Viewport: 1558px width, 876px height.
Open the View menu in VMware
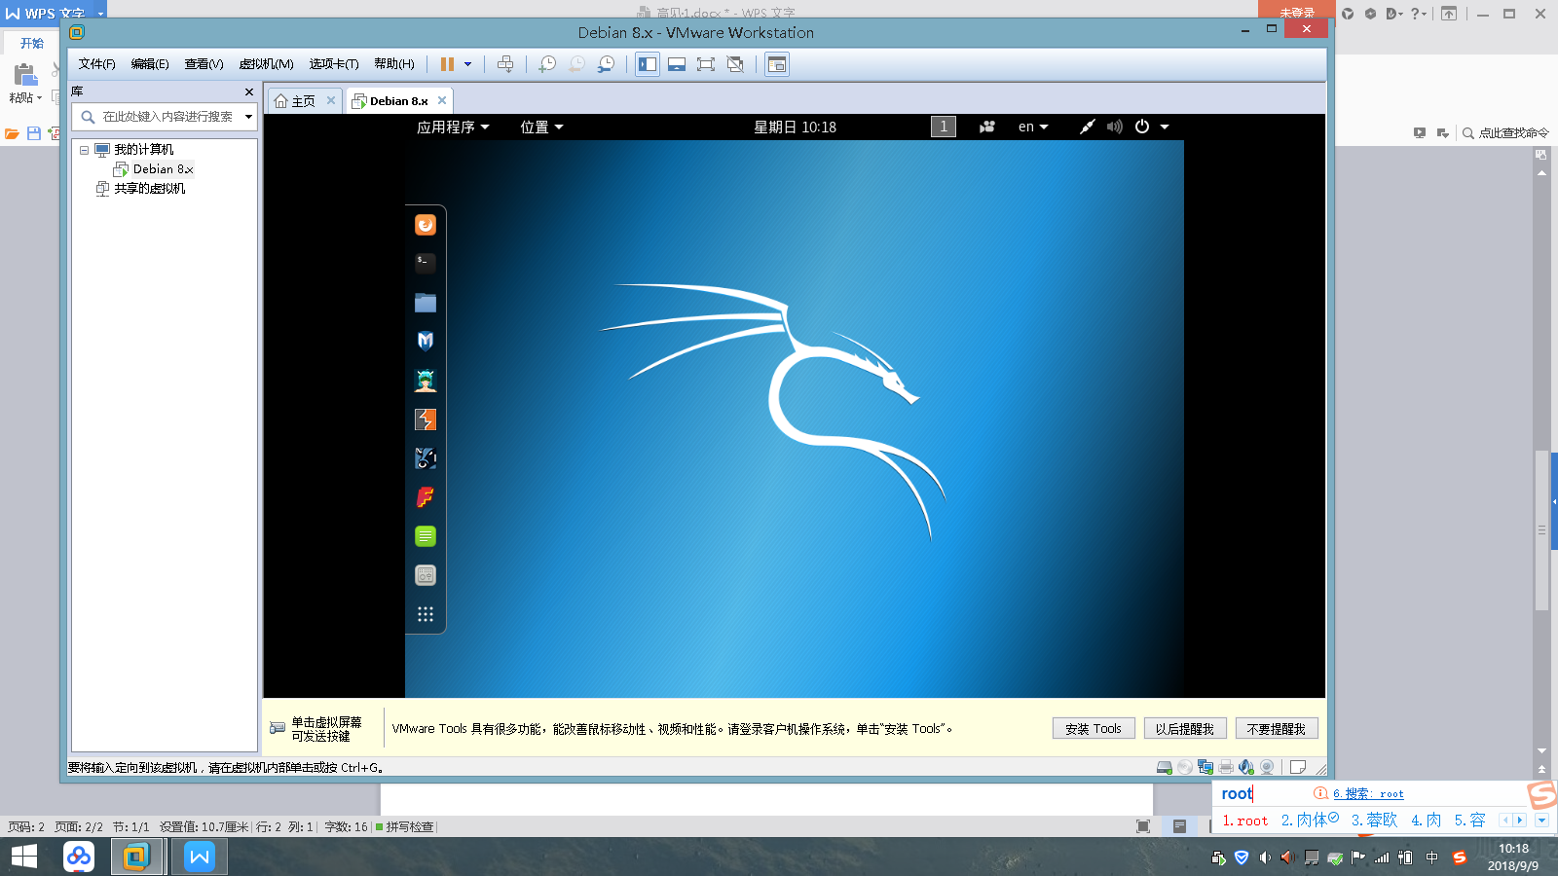click(204, 64)
